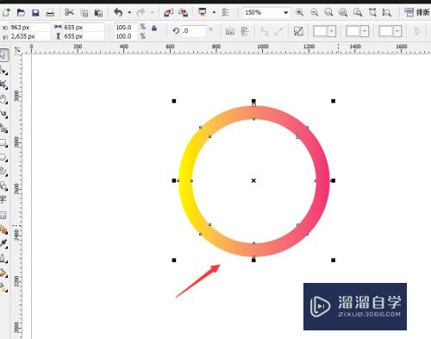
Task: Click the rotation angle field
Action: [x=194, y=31]
